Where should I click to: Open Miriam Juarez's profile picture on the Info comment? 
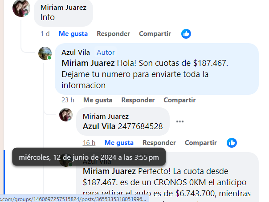click(21, 8)
